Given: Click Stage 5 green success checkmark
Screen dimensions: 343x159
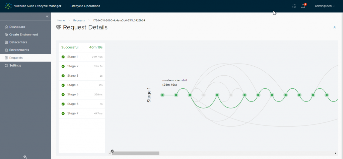Looking at the screenshot, I should click(63, 94).
